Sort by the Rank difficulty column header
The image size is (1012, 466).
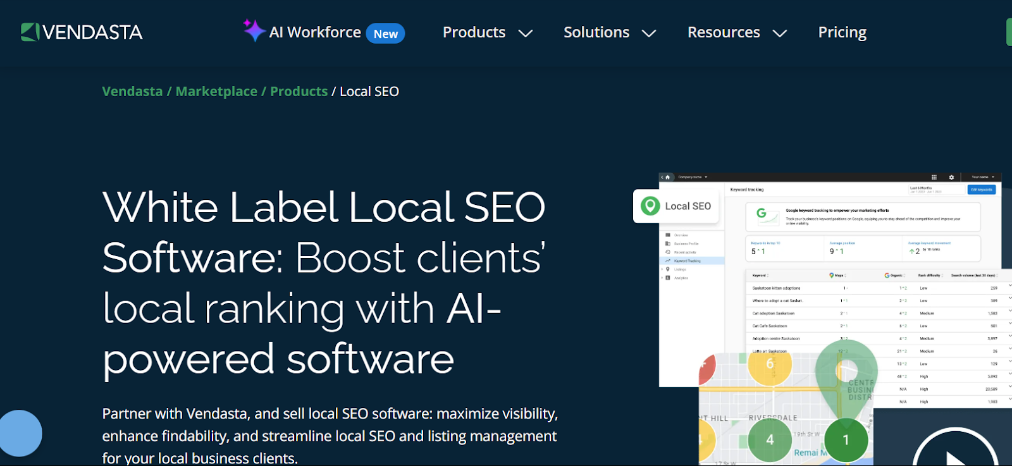(x=930, y=276)
